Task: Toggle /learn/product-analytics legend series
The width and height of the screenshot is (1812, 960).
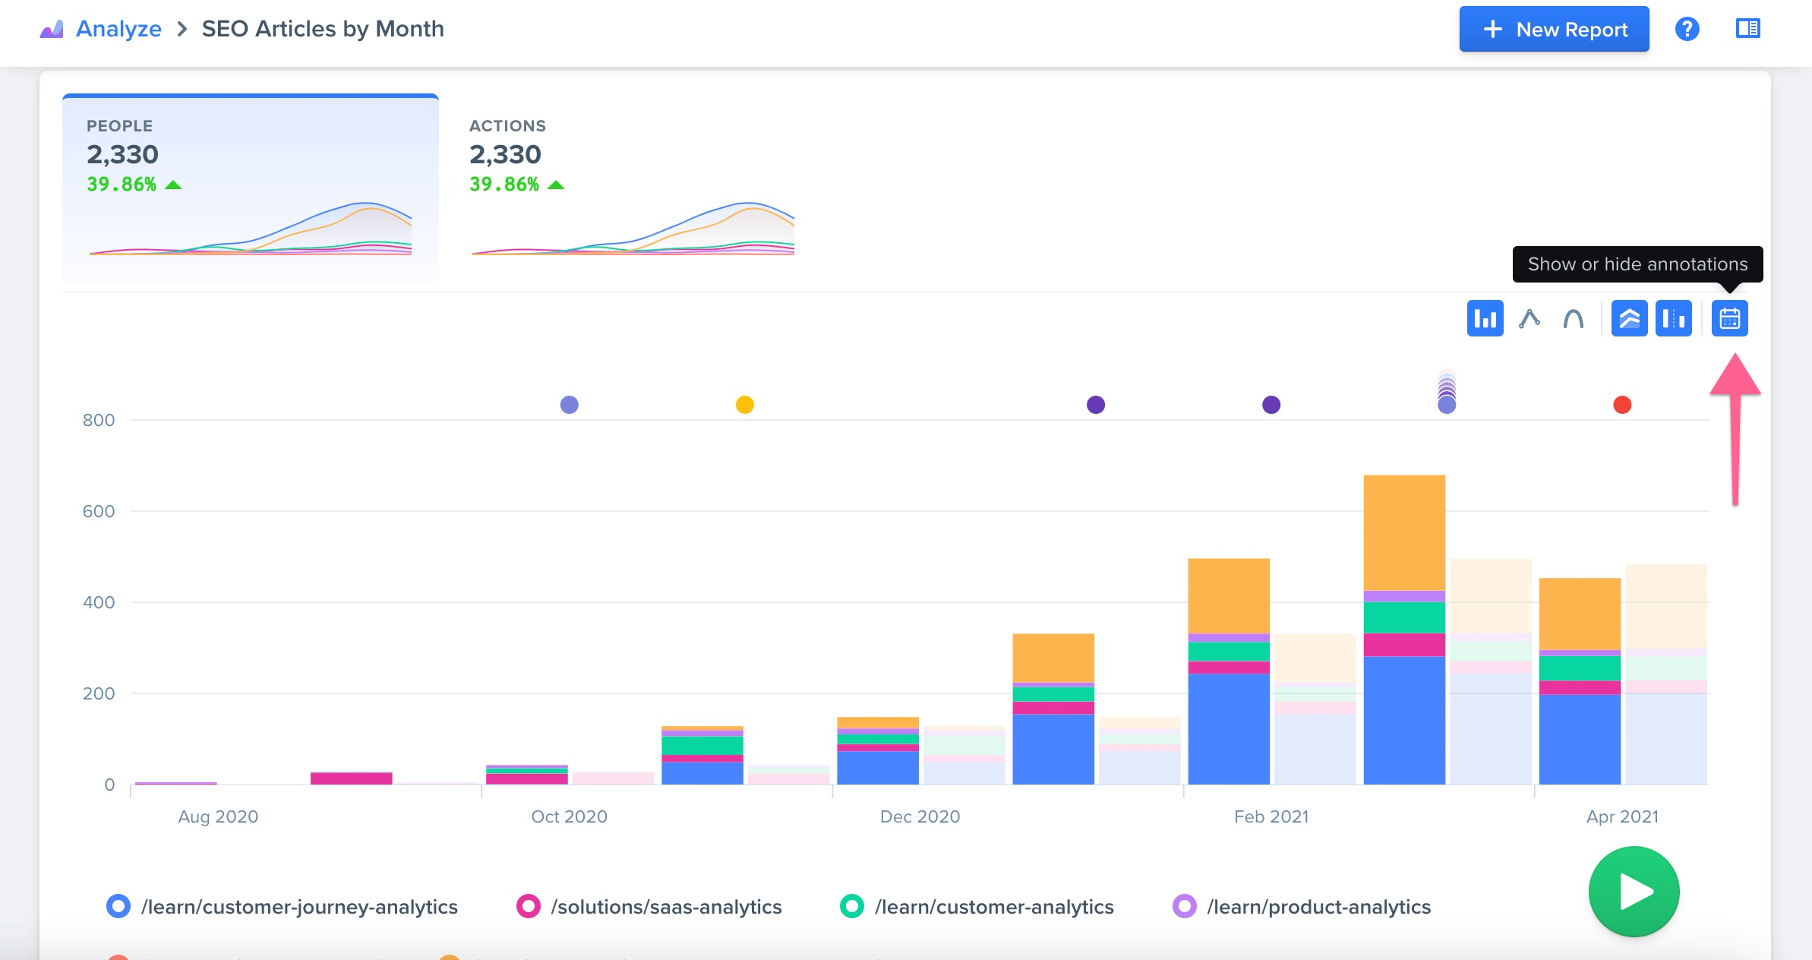Action: tap(1302, 906)
